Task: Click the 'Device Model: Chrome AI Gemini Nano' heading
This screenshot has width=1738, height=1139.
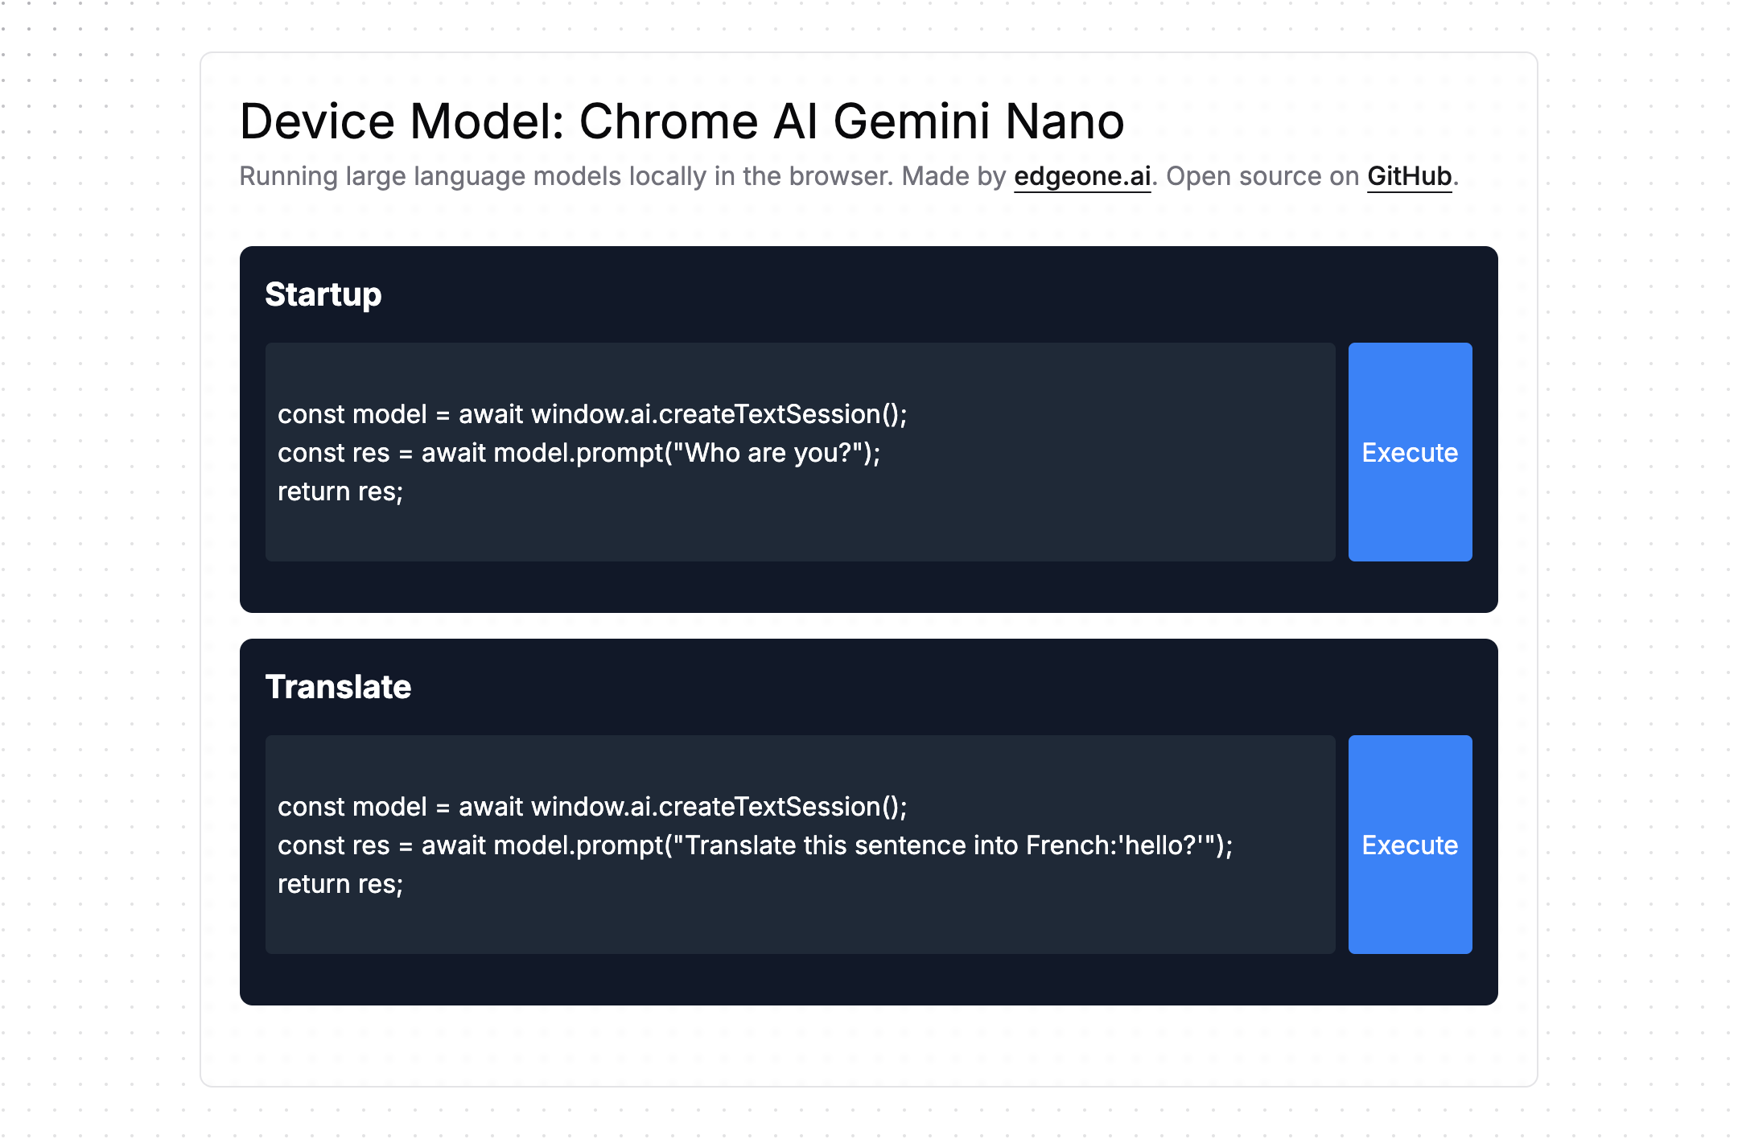Action: point(682,121)
